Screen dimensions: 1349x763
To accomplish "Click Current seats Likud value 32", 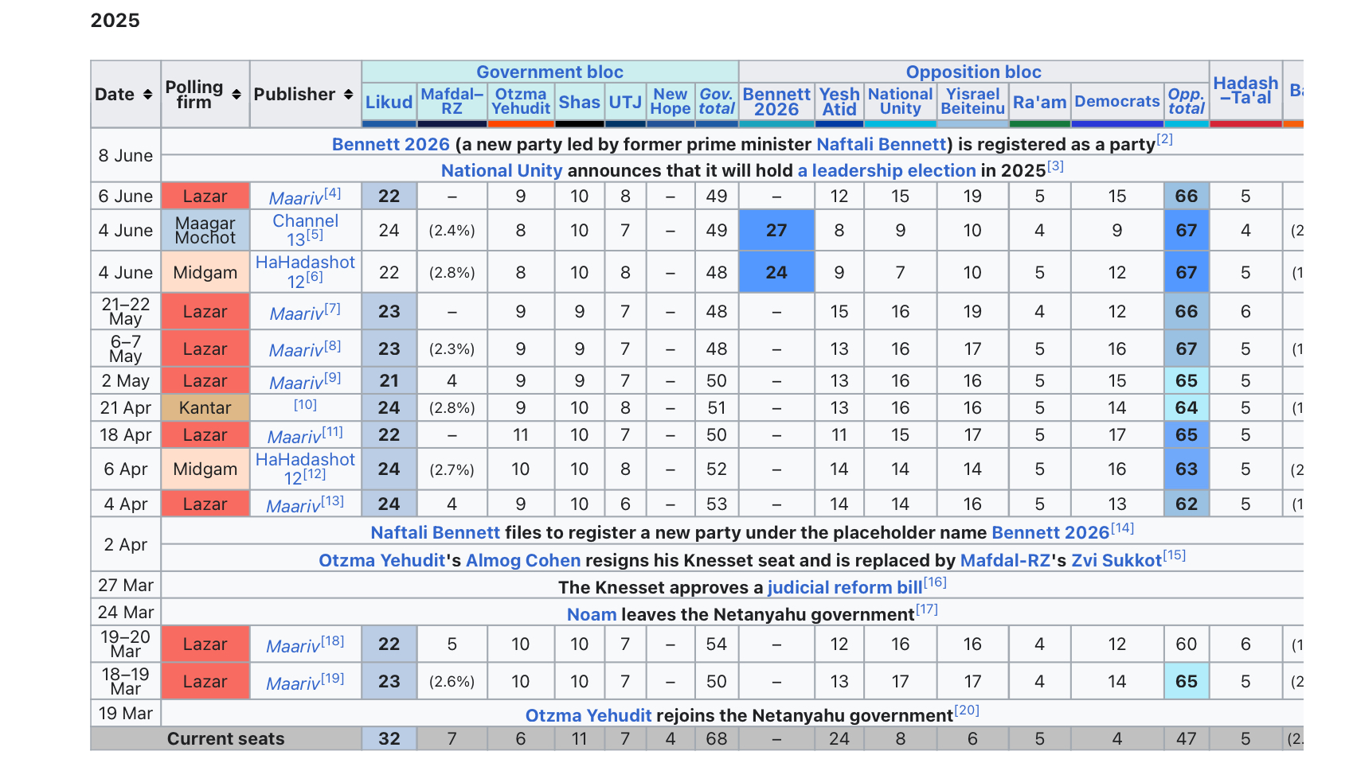I will 389,739.
